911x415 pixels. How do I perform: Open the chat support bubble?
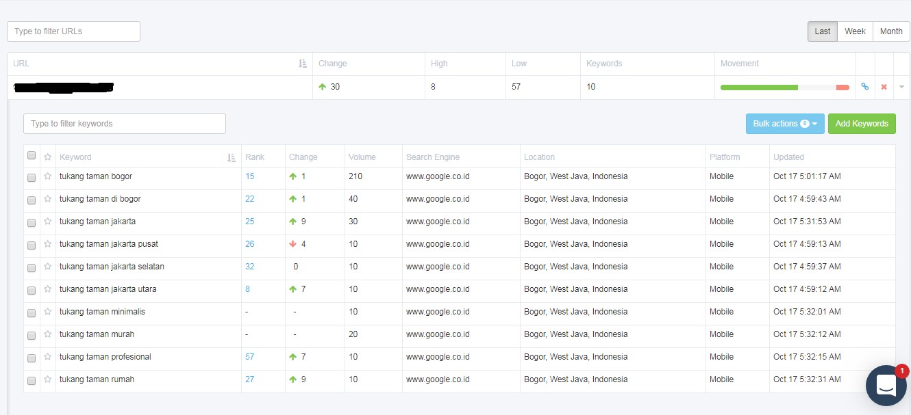pyautogui.click(x=886, y=386)
